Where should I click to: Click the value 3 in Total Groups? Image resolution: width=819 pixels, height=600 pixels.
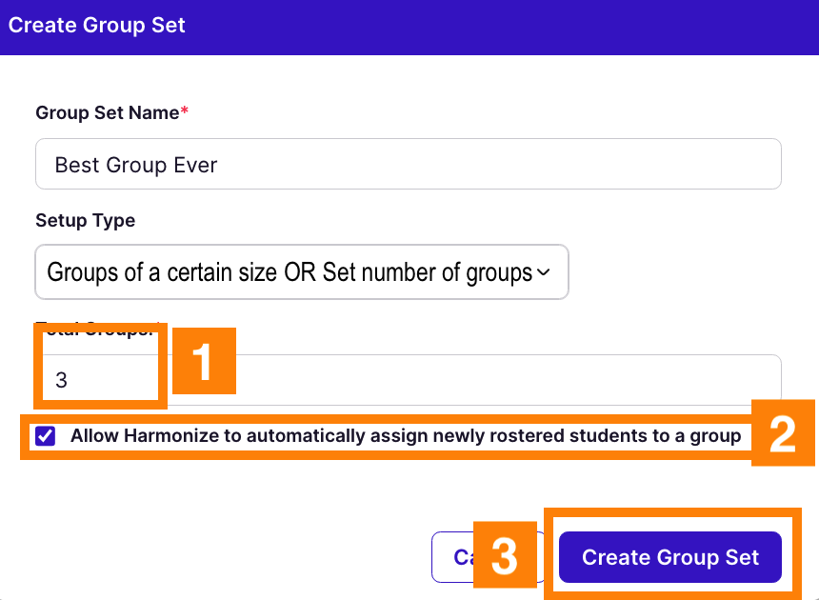point(62,380)
